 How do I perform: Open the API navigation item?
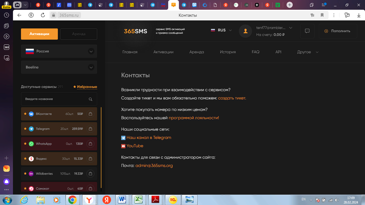click(278, 52)
